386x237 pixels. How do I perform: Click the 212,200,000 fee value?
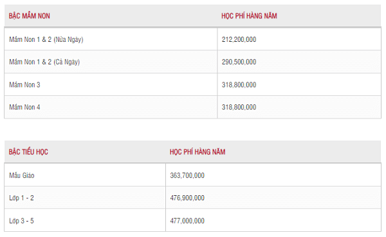(239, 39)
